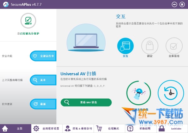The image size is (188, 133).
Task: Click the 从未 last scan button
Action: coord(43,80)
